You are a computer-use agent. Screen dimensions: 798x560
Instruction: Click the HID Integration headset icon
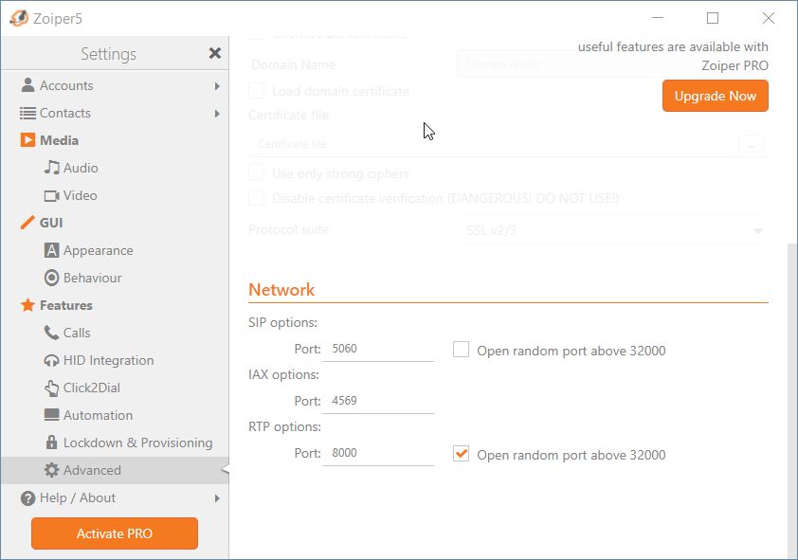[51, 360]
